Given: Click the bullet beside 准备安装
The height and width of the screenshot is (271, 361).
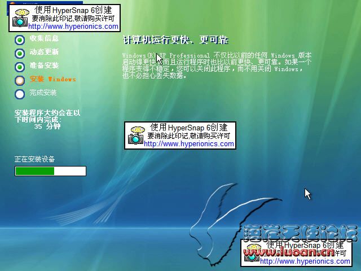Looking at the screenshot, I should (x=20, y=67).
